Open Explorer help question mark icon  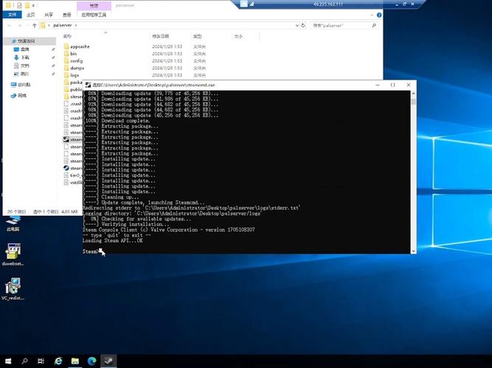379,15
